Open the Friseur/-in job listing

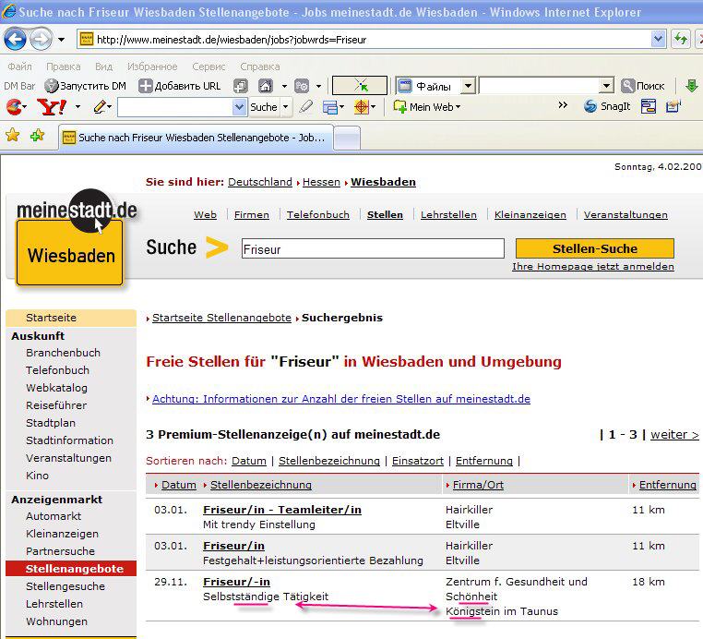point(236,582)
